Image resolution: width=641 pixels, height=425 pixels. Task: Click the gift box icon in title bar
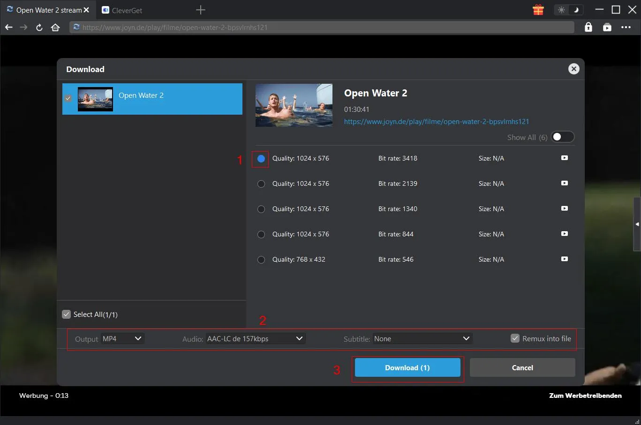coord(538,10)
